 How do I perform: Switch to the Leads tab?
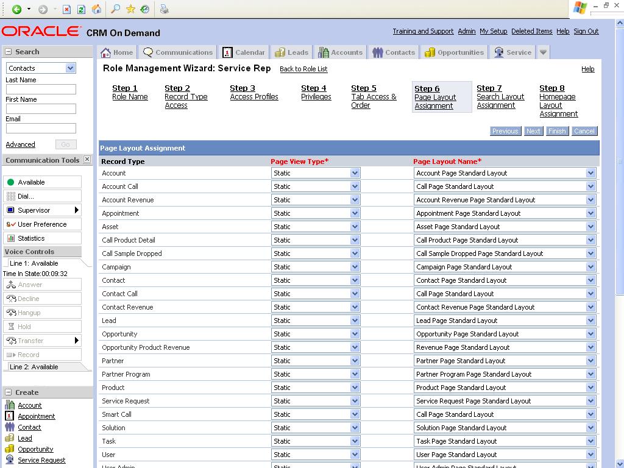tap(292, 52)
